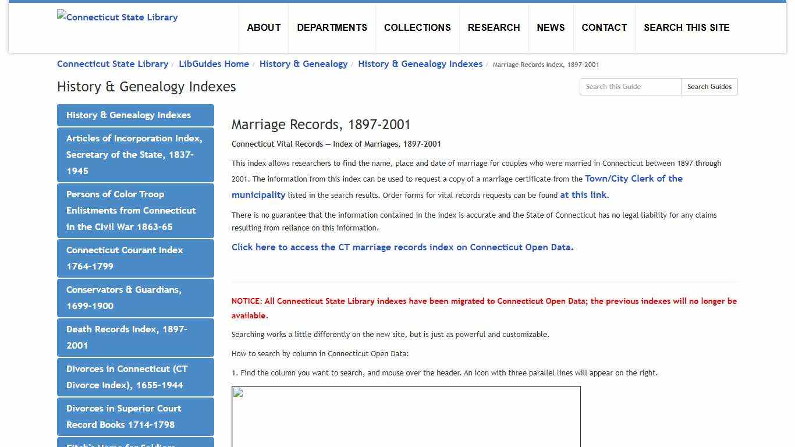Select RESEARCH from the navigation bar
795x447 pixels.
(x=494, y=27)
